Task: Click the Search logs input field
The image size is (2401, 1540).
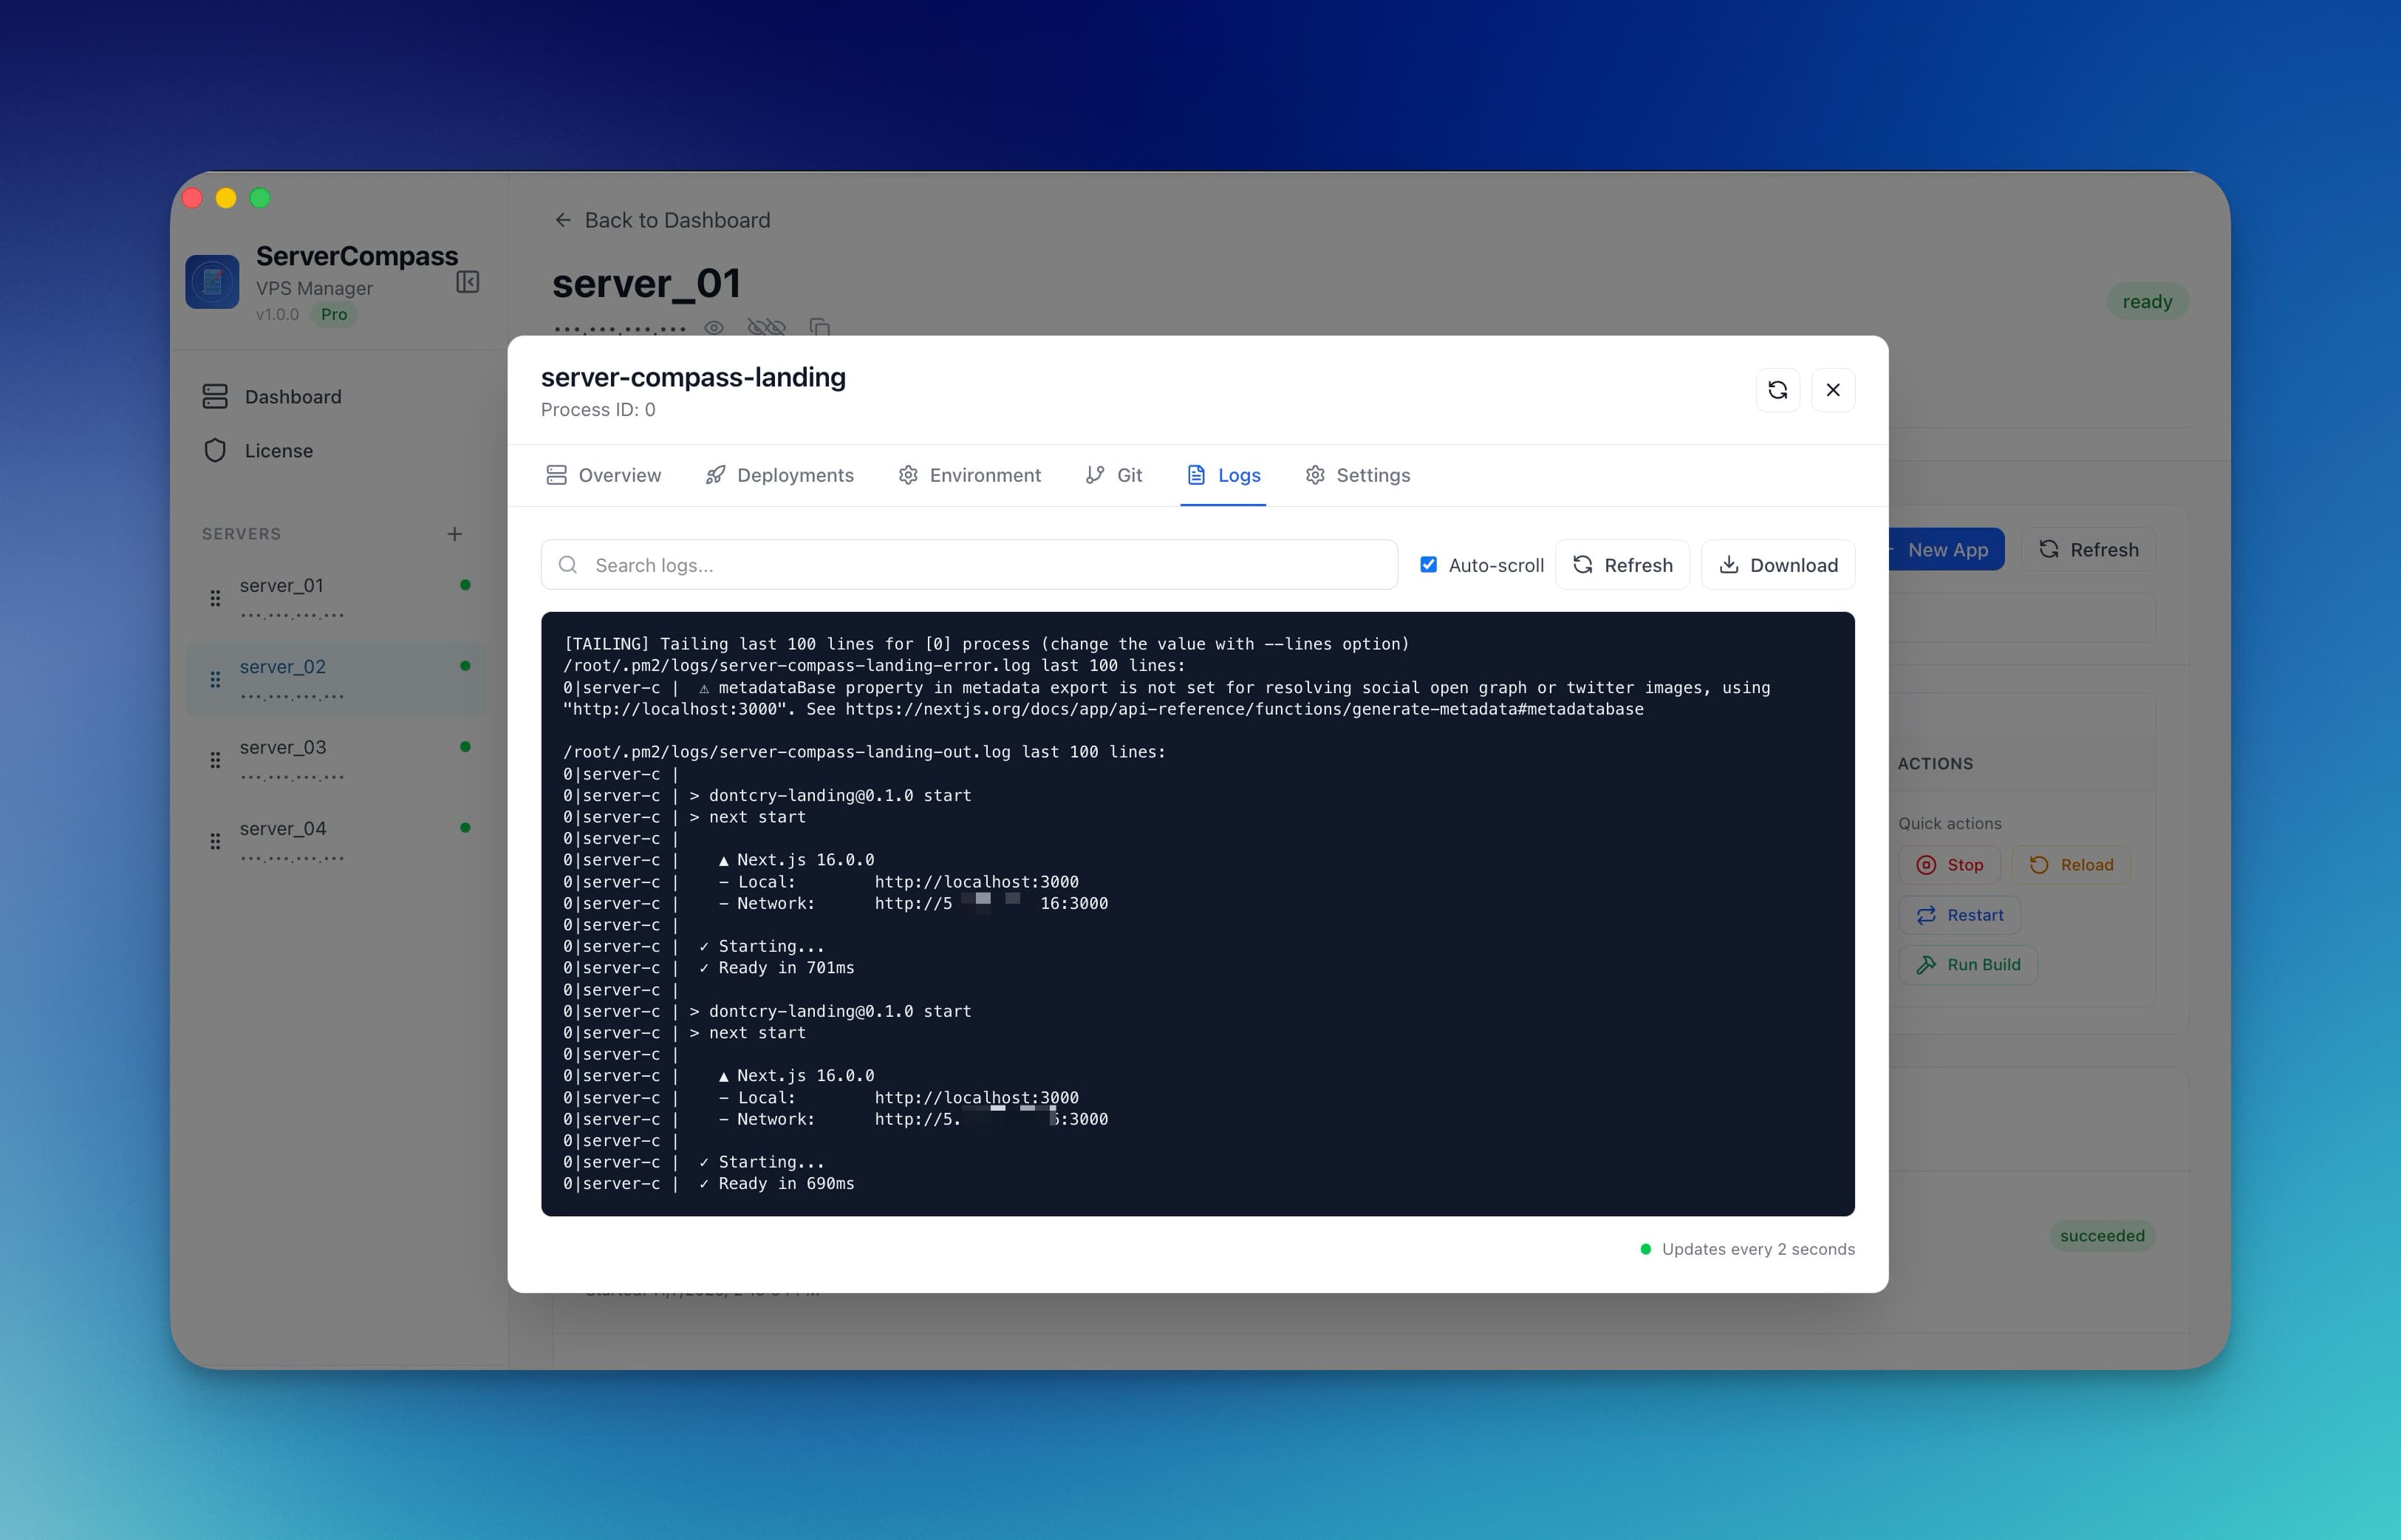Action: 968,564
